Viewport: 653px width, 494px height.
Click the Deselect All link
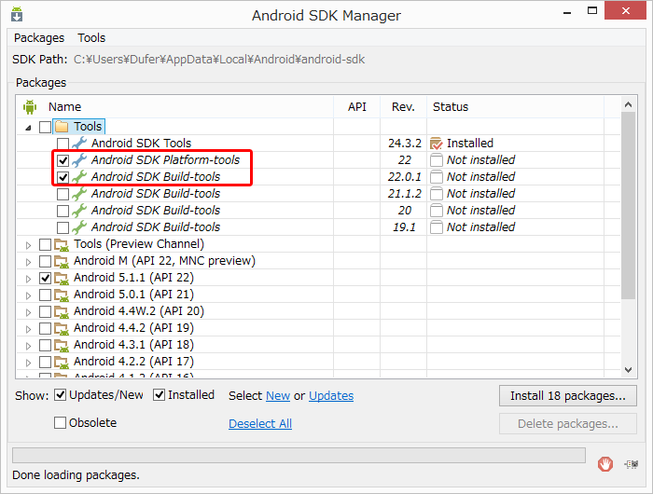click(x=260, y=424)
